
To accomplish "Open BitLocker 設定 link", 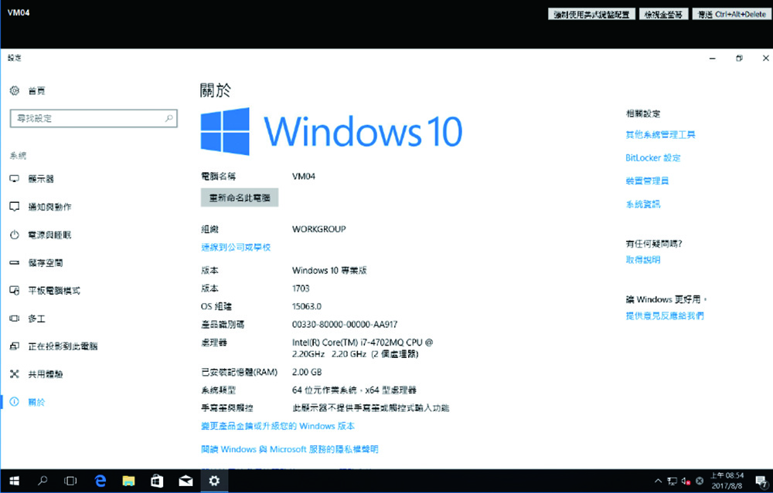I will tap(652, 157).
